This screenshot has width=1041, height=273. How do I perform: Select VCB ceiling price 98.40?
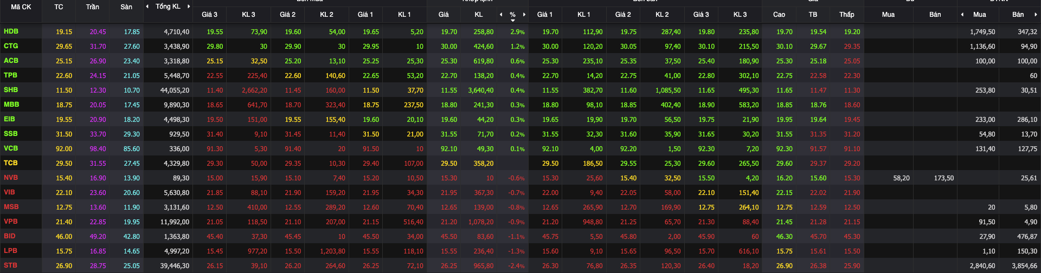(x=98, y=149)
